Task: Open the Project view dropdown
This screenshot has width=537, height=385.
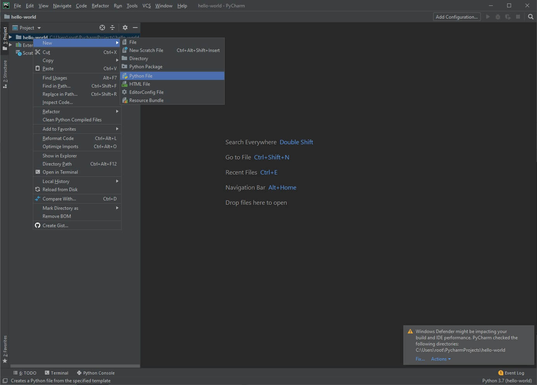Action: (x=26, y=28)
